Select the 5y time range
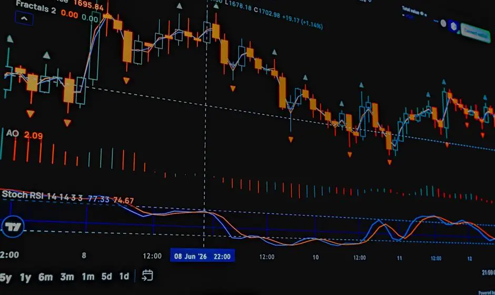 5,278
